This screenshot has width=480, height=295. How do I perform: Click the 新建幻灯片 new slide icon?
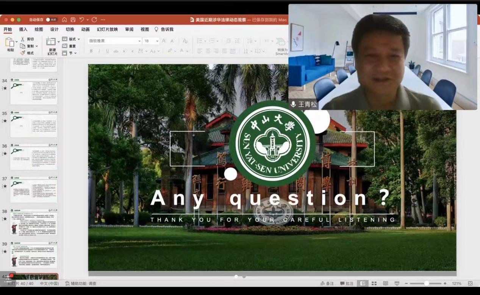click(x=51, y=42)
